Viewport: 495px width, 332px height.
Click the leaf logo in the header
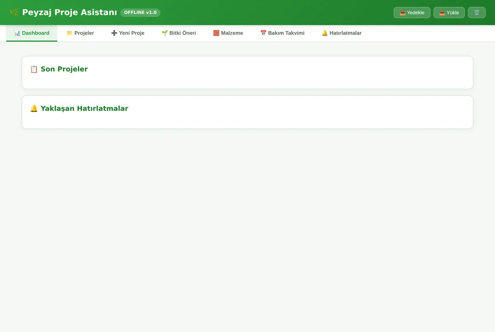tap(14, 12)
